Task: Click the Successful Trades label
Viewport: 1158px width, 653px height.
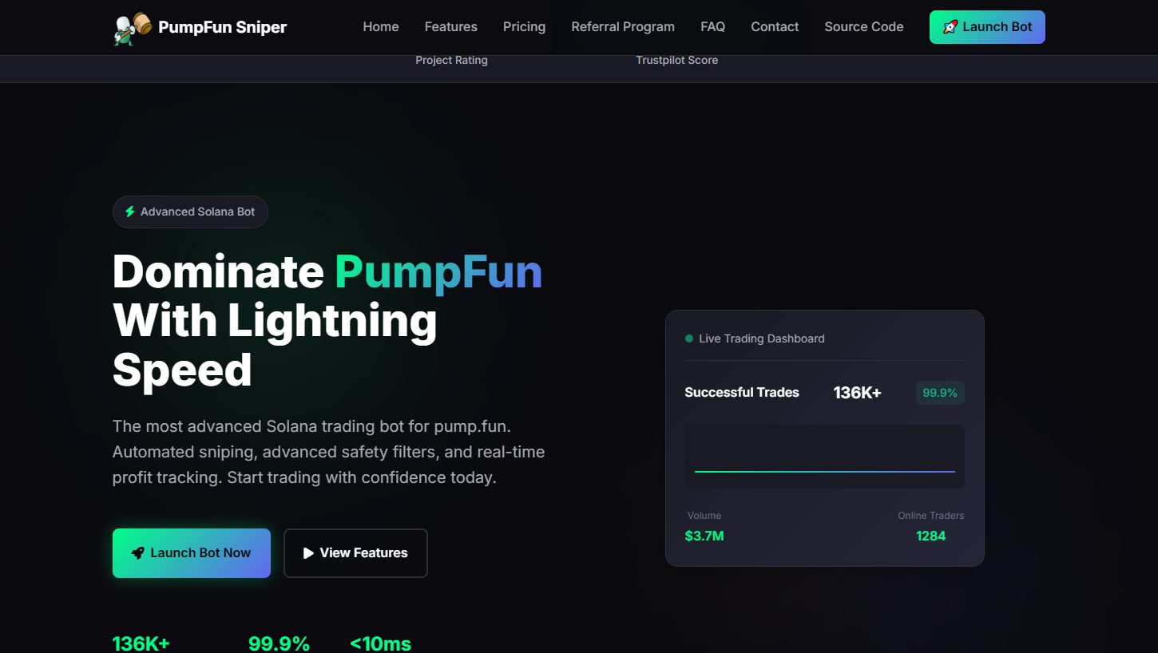Action: [x=742, y=393]
